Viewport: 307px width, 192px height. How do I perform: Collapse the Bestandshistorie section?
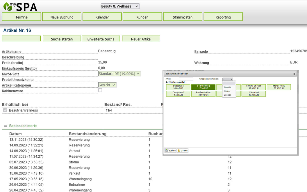coord(5,126)
